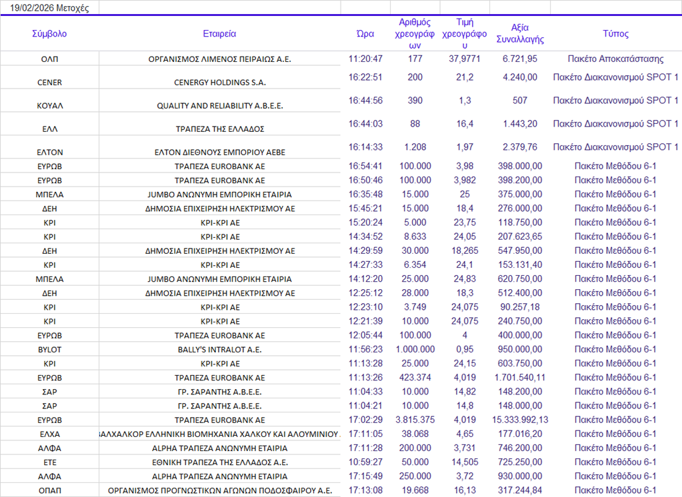Image resolution: width=682 pixels, height=497 pixels.
Task: Select the ΟΠΑΠ symbol cell
Action: [49, 490]
